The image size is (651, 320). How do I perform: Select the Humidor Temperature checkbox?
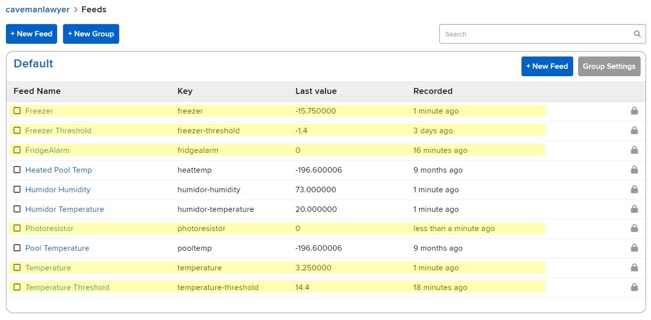[x=17, y=209]
